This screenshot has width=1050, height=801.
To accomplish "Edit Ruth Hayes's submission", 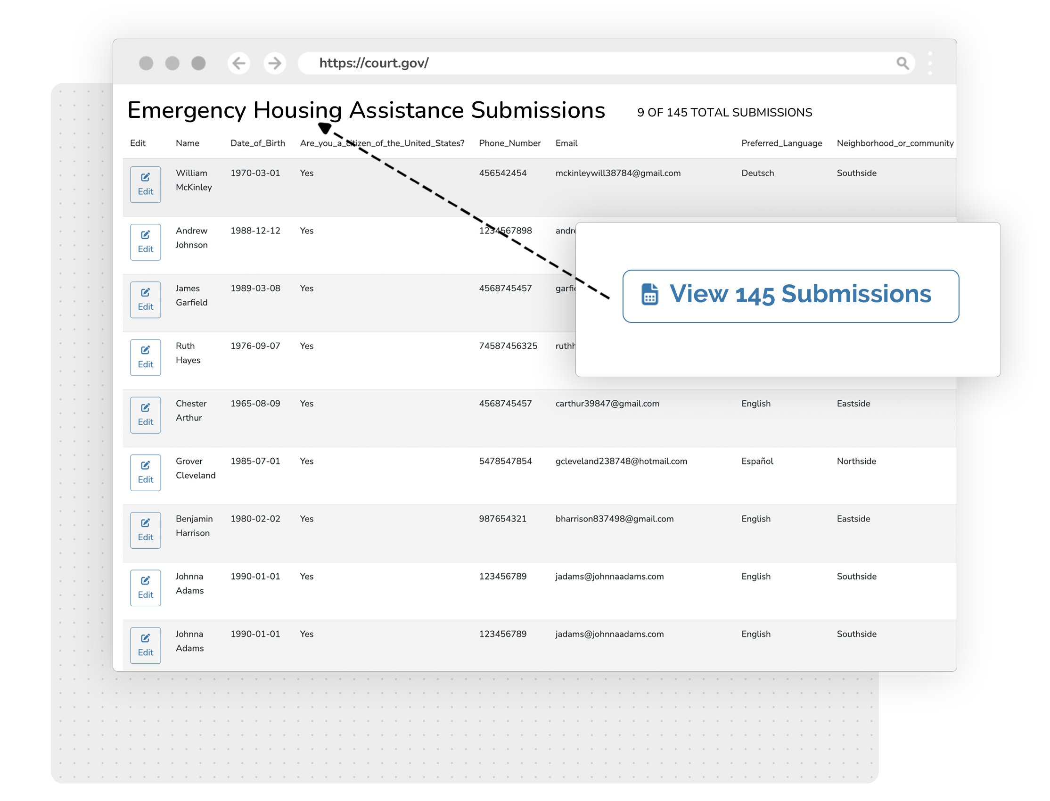I will [145, 357].
